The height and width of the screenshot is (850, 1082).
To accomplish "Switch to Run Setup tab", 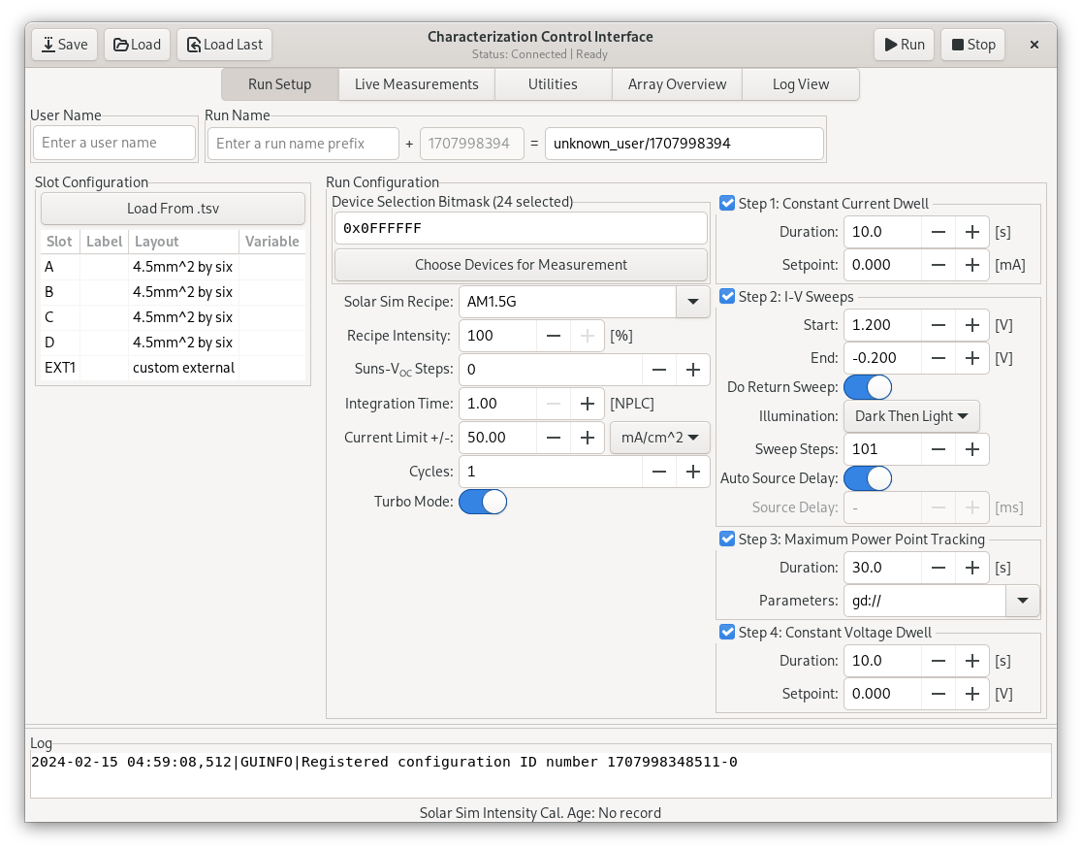I will [279, 84].
